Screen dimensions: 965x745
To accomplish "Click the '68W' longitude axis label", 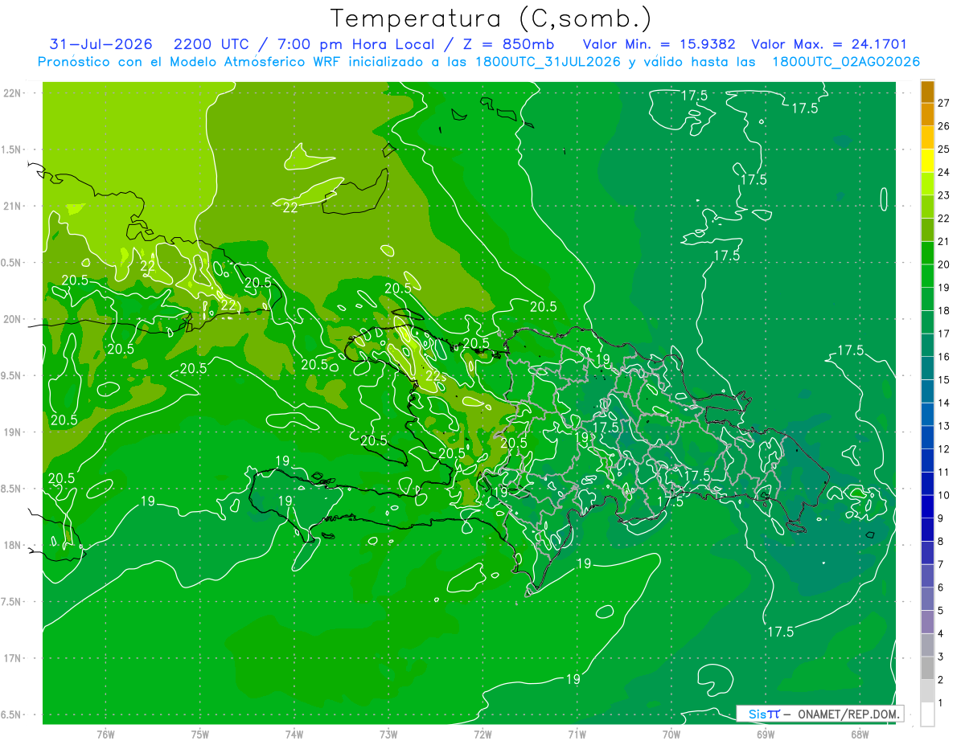I will tap(860, 735).
